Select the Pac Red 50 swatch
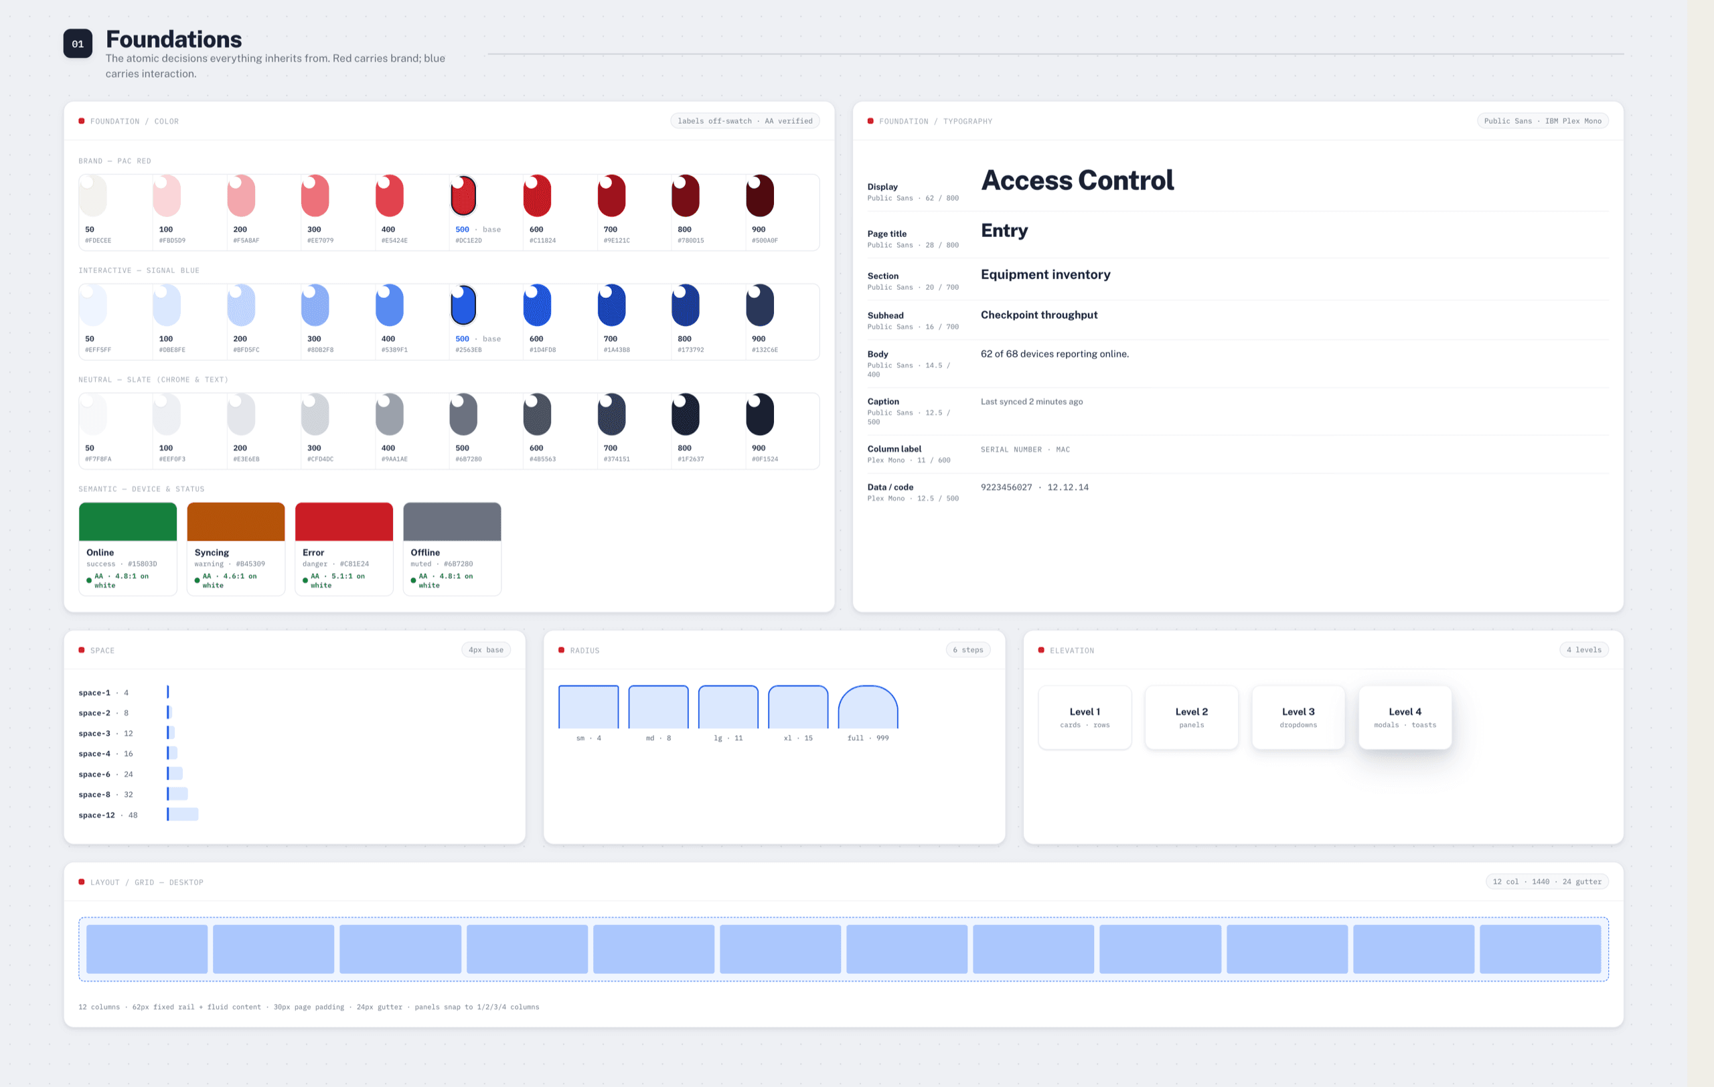 (x=93, y=195)
